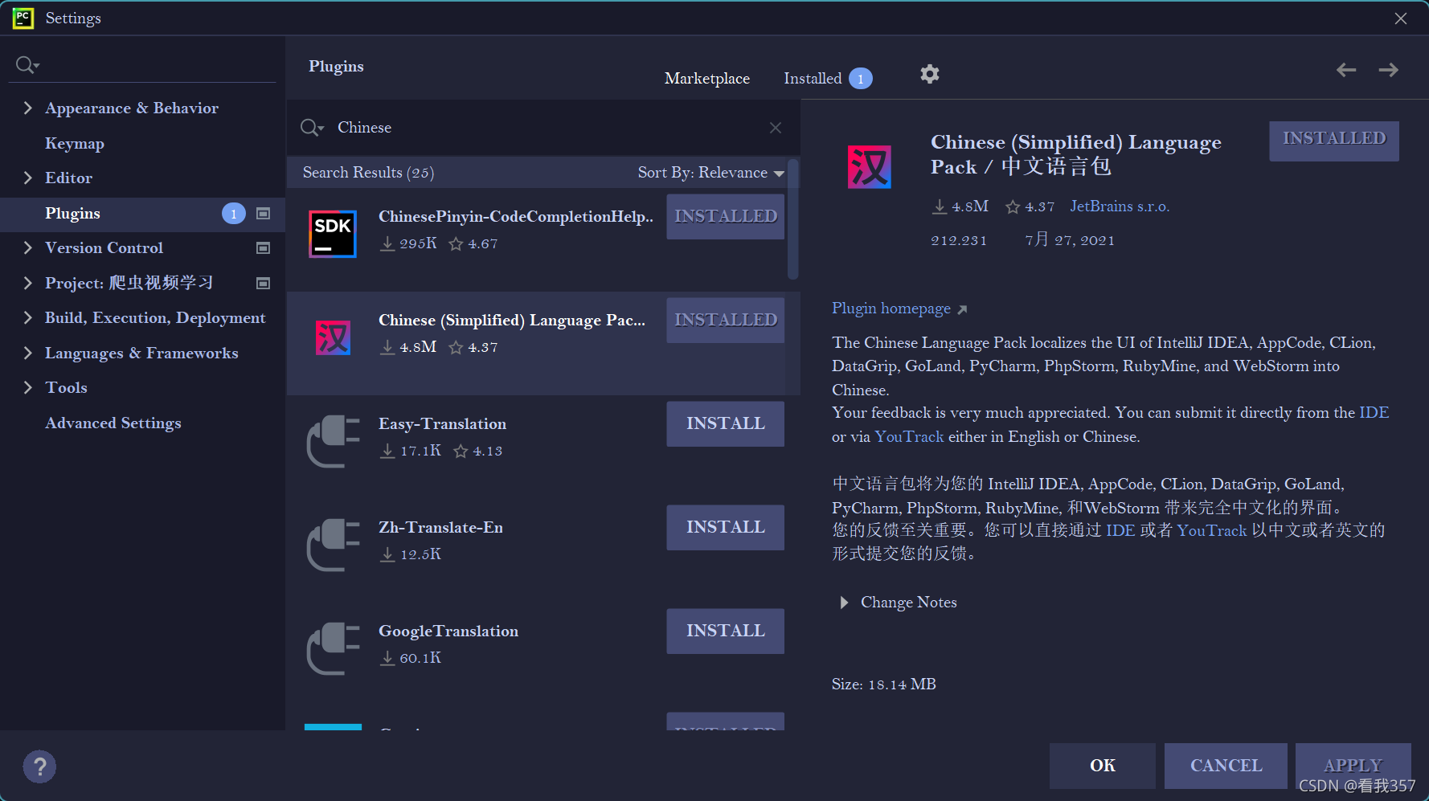Click the ChinesePinyin SDK plugin icon
Image resolution: width=1429 pixels, height=801 pixels.
pos(333,234)
